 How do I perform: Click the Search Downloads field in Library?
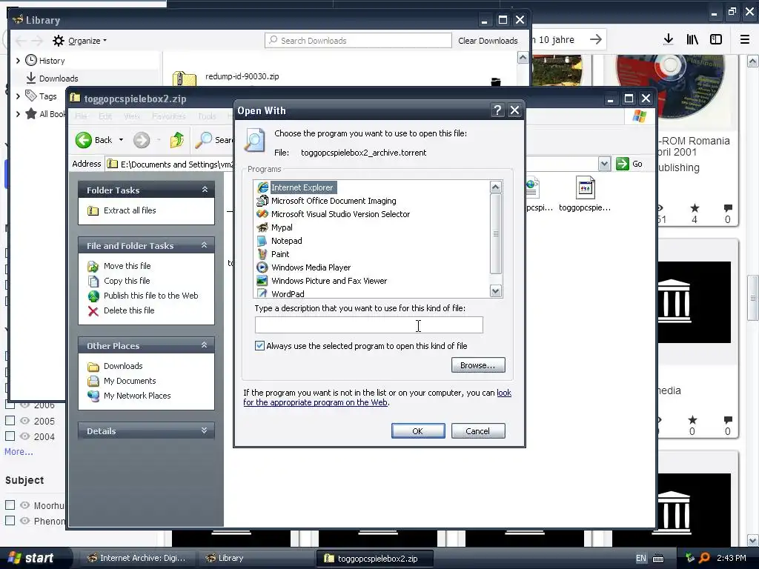358,41
